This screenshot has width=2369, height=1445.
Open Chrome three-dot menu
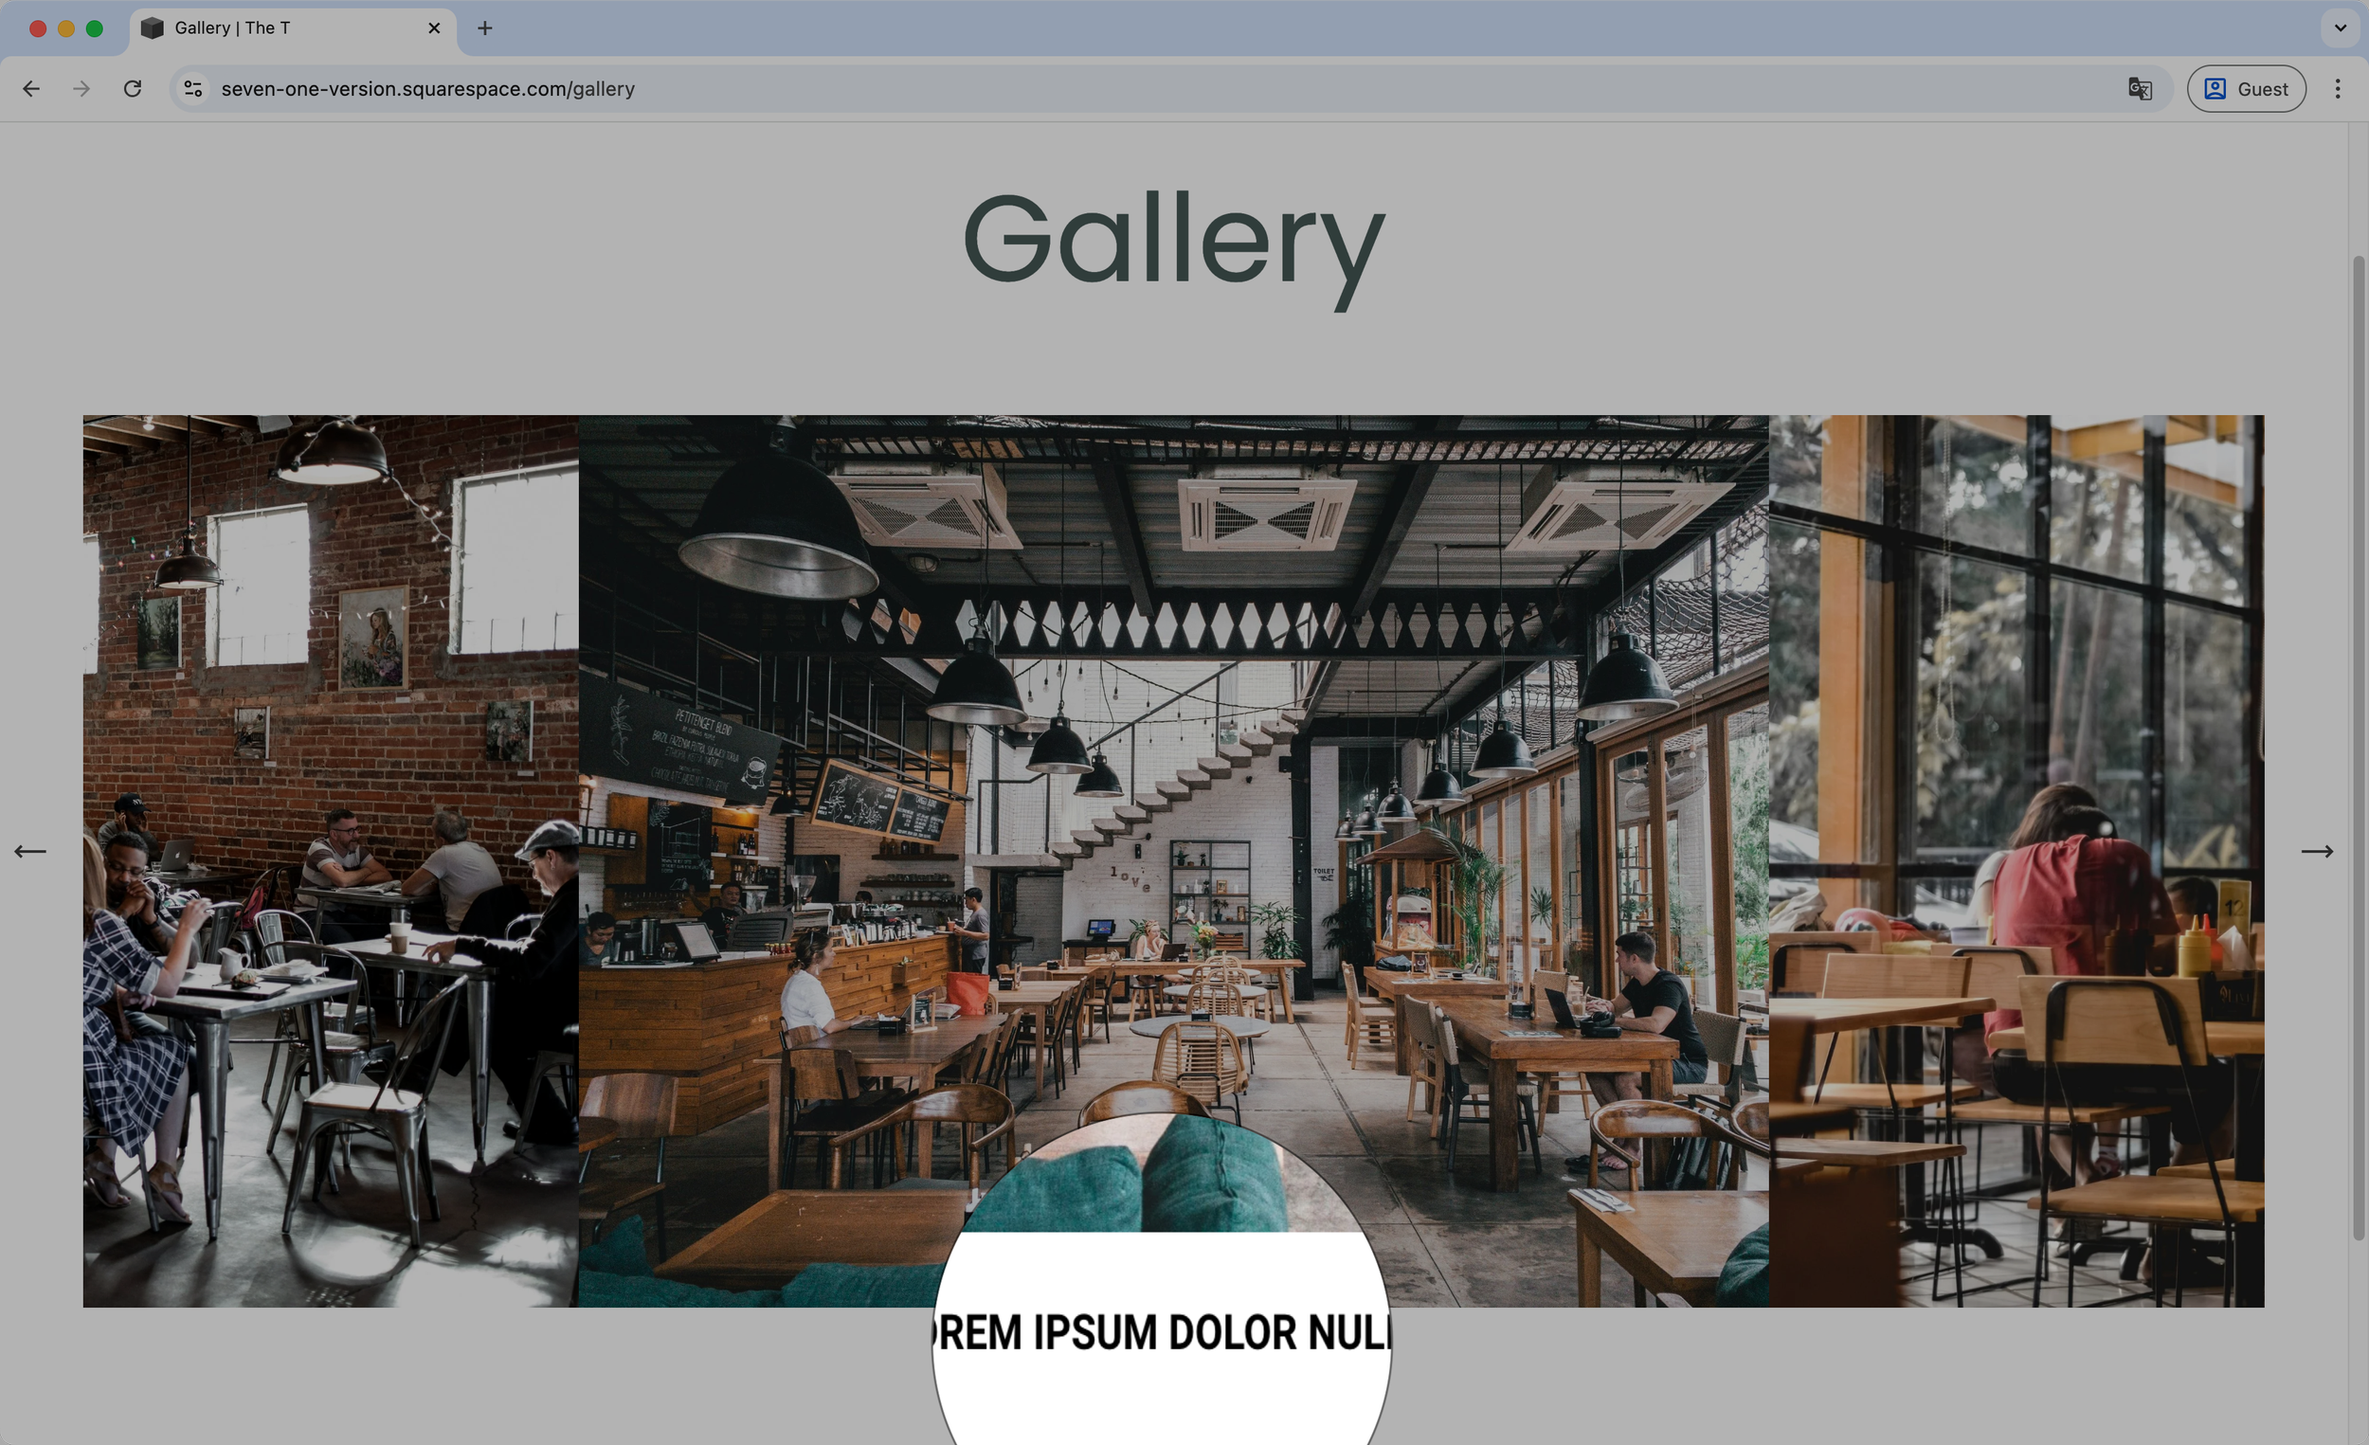pos(2338,88)
